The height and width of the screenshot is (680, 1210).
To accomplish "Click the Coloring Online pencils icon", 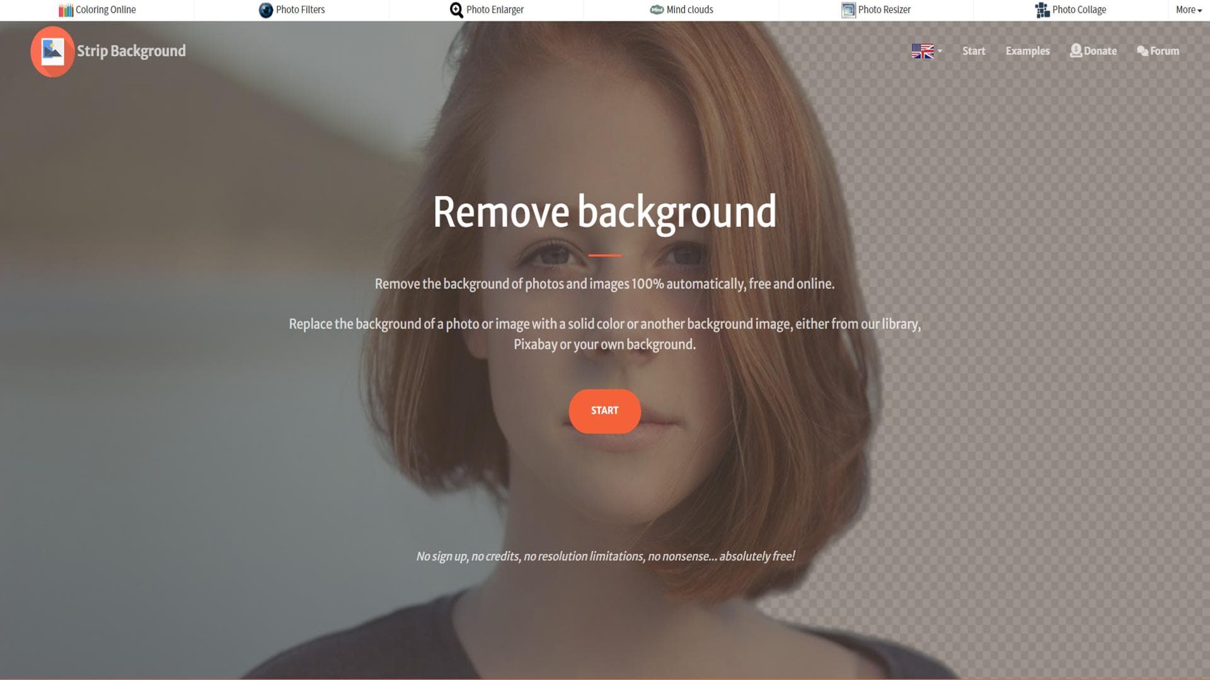I will pyautogui.click(x=66, y=10).
